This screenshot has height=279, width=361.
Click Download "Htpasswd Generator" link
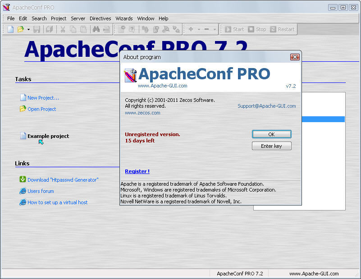coord(63,180)
